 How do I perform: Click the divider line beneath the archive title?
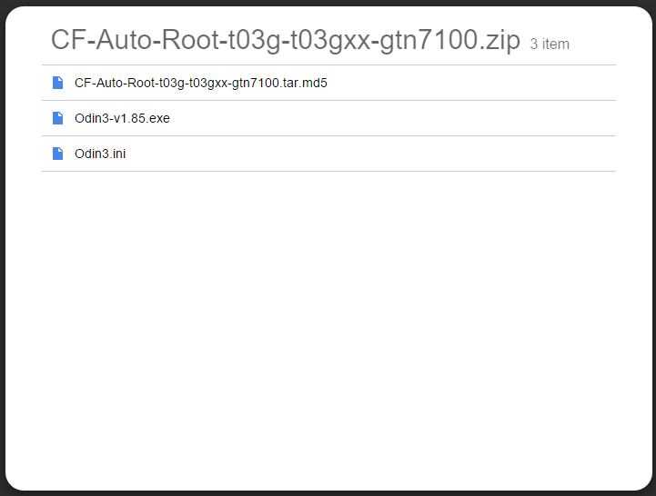click(328, 64)
